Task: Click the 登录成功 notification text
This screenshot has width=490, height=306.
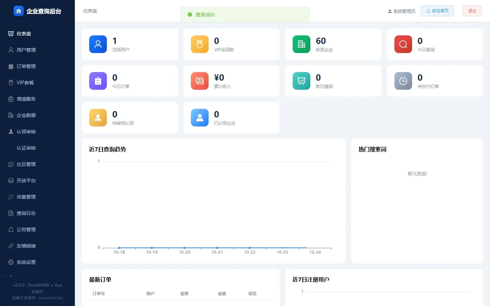Action: click(x=205, y=15)
